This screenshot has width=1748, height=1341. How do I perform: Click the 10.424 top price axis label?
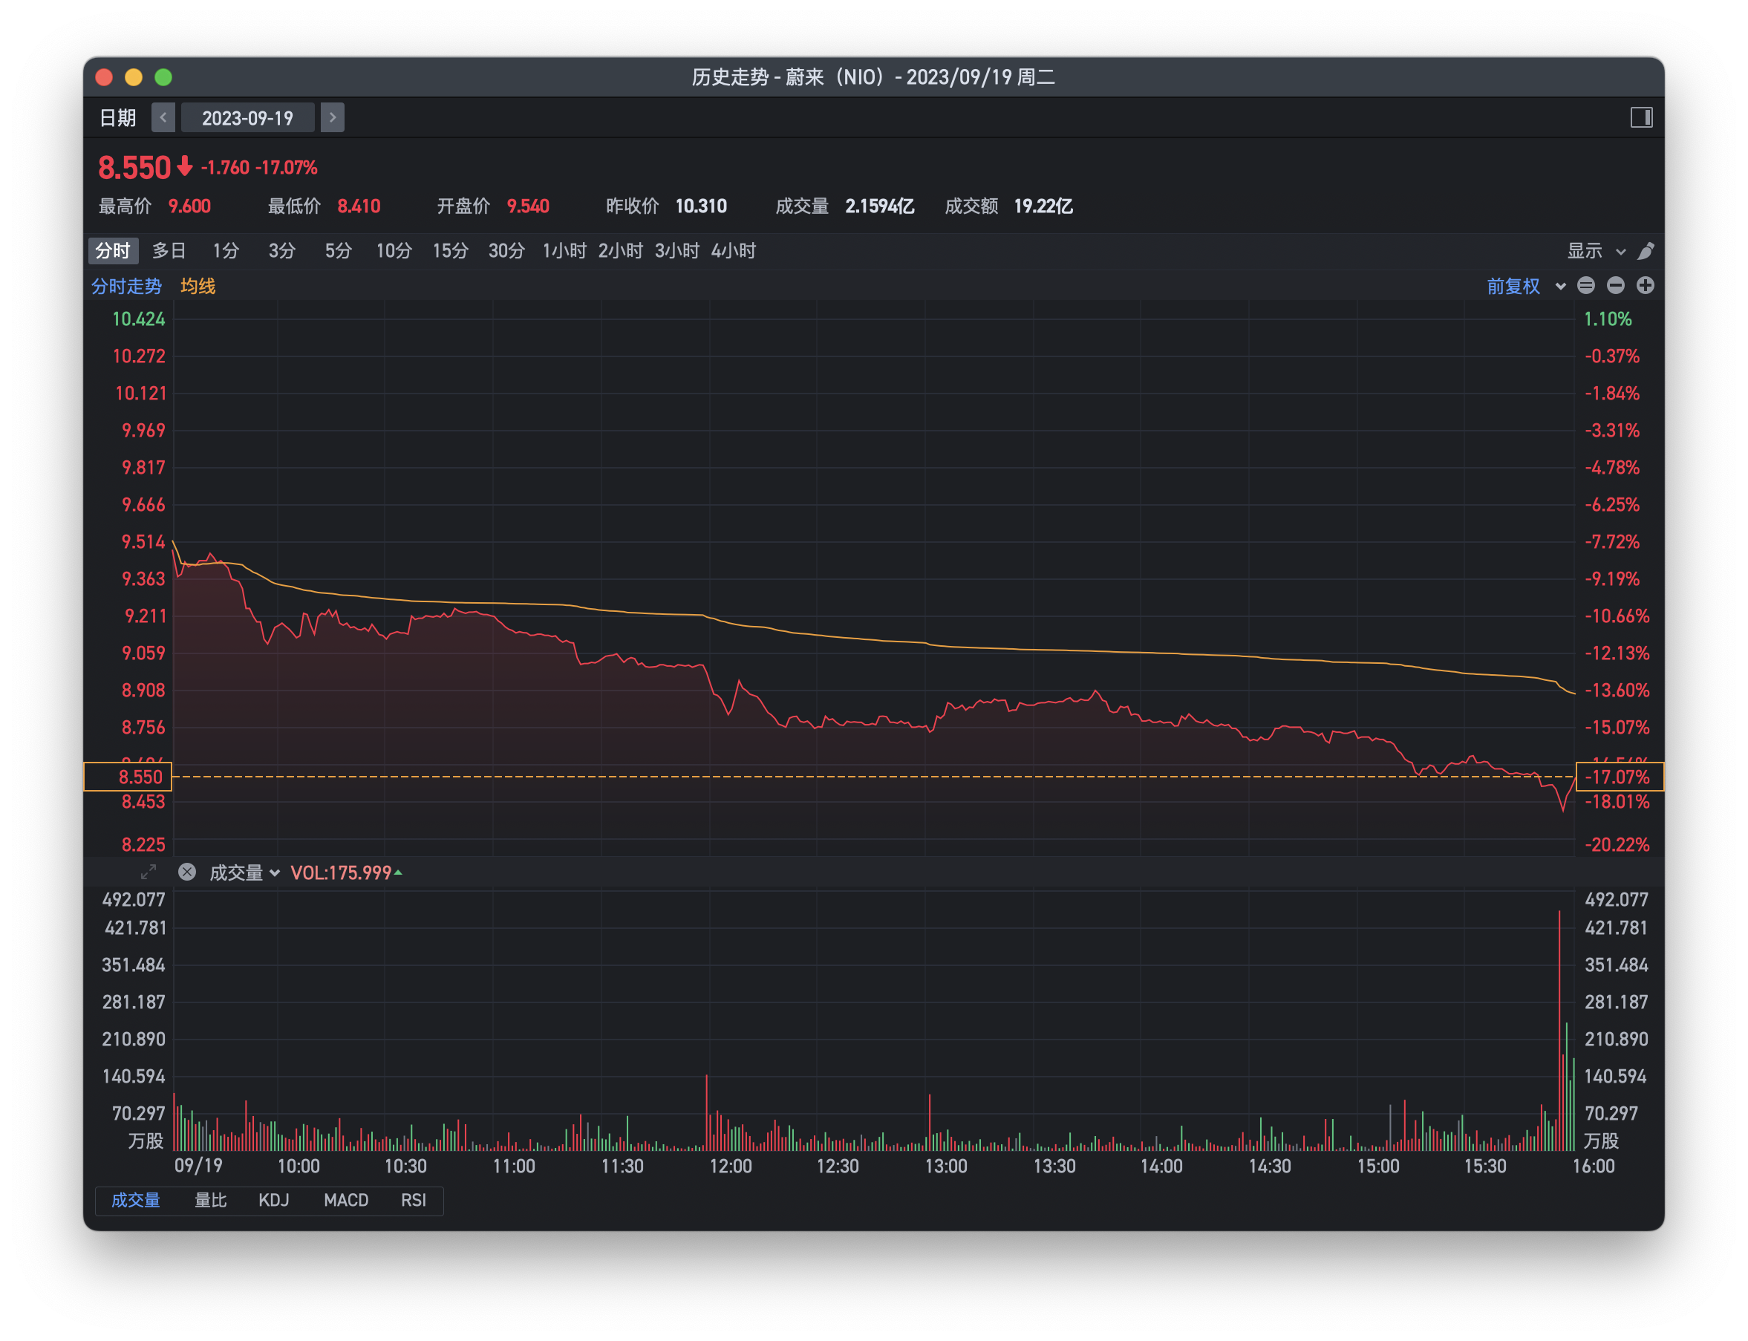coord(138,319)
